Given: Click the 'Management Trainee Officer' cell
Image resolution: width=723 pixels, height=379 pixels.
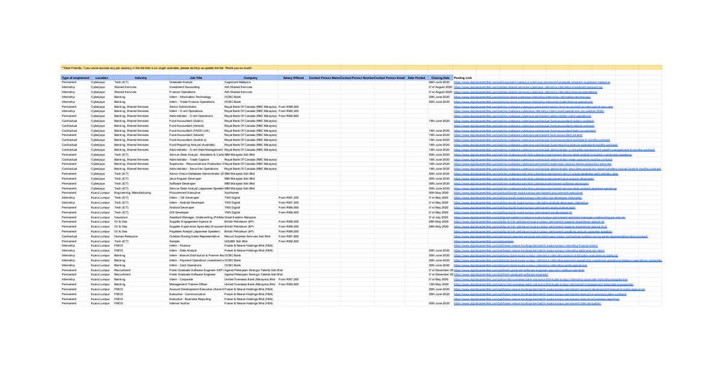Looking at the screenshot, I should click(196, 284).
